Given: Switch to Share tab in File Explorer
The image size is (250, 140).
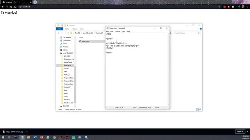Looking at the screenshot, I should coord(75,29).
